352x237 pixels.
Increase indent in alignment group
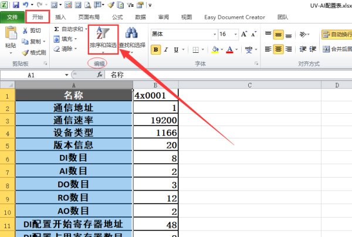click(x=313, y=49)
